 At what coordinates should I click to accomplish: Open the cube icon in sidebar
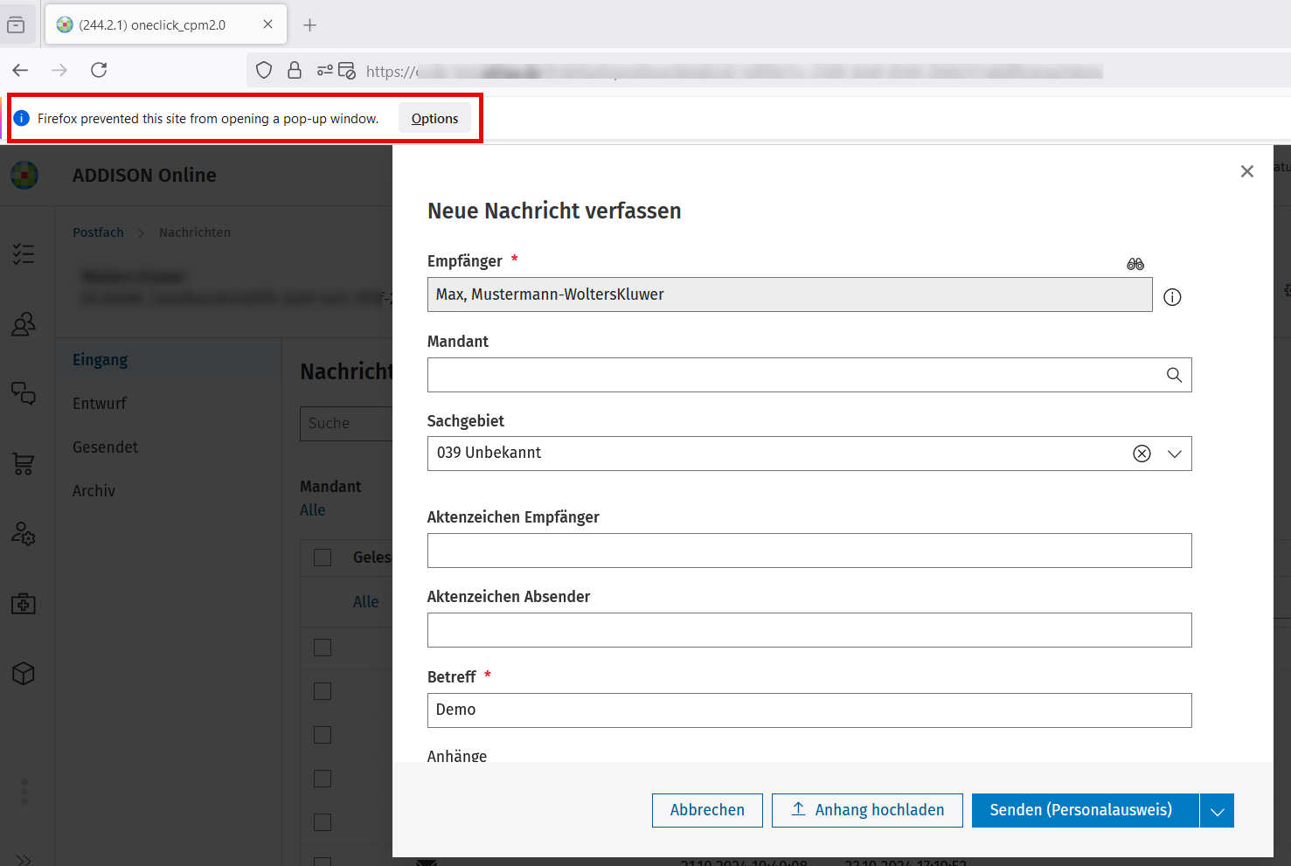24,674
